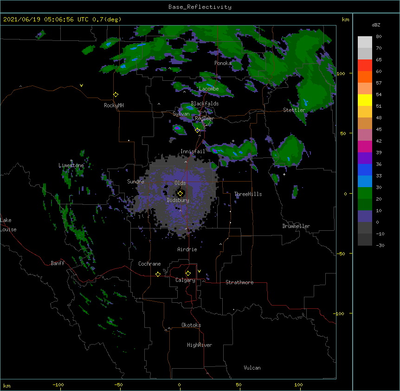Click the pink swatch between 45 and 42

365,135
